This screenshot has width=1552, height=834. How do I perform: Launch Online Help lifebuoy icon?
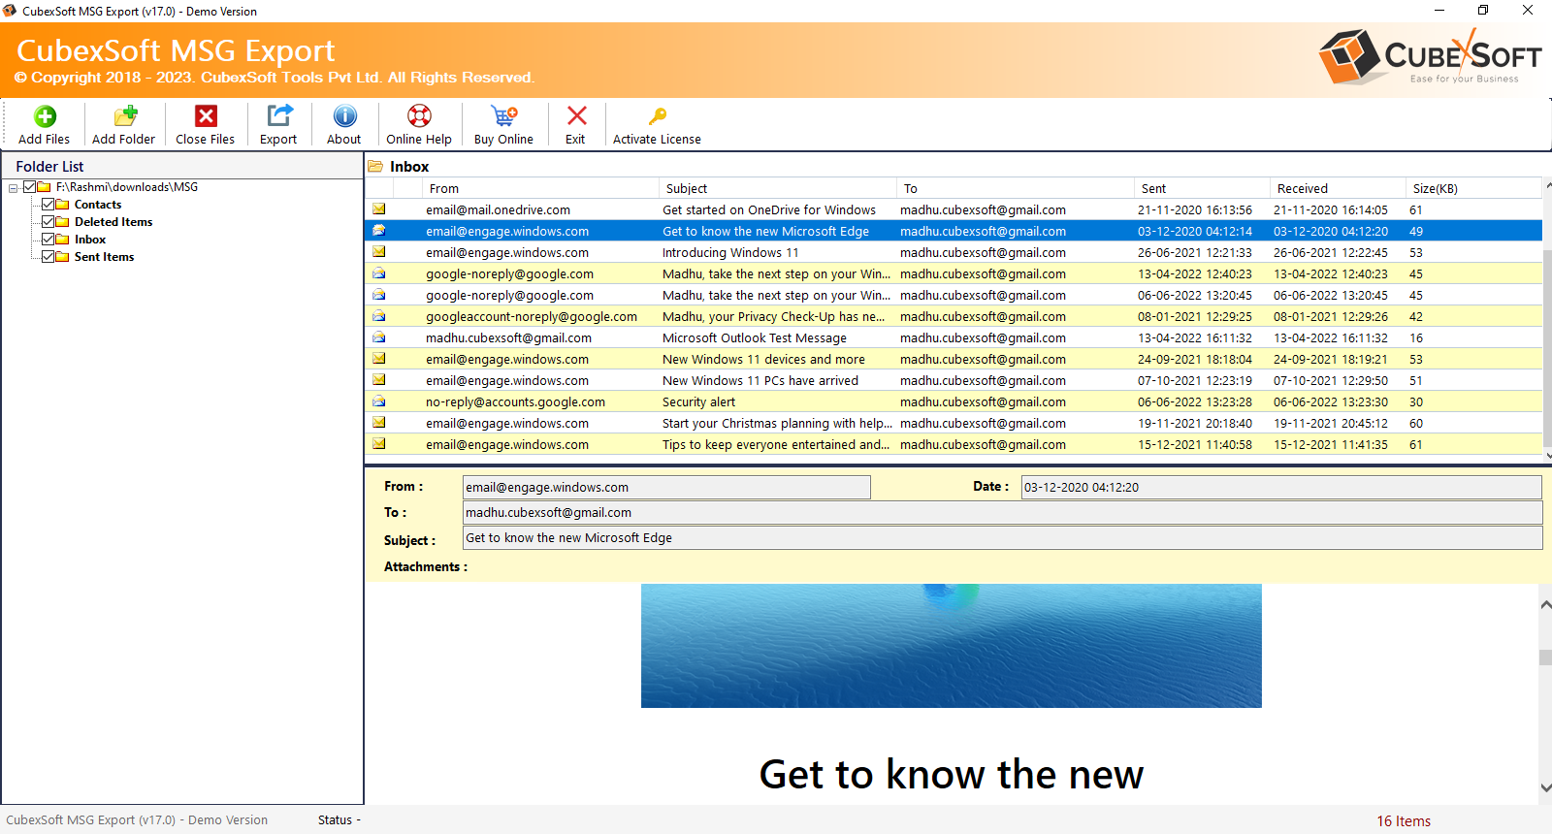coord(419,117)
